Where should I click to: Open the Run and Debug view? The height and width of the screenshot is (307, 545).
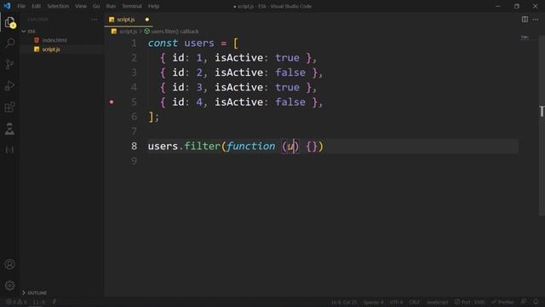(9, 85)
